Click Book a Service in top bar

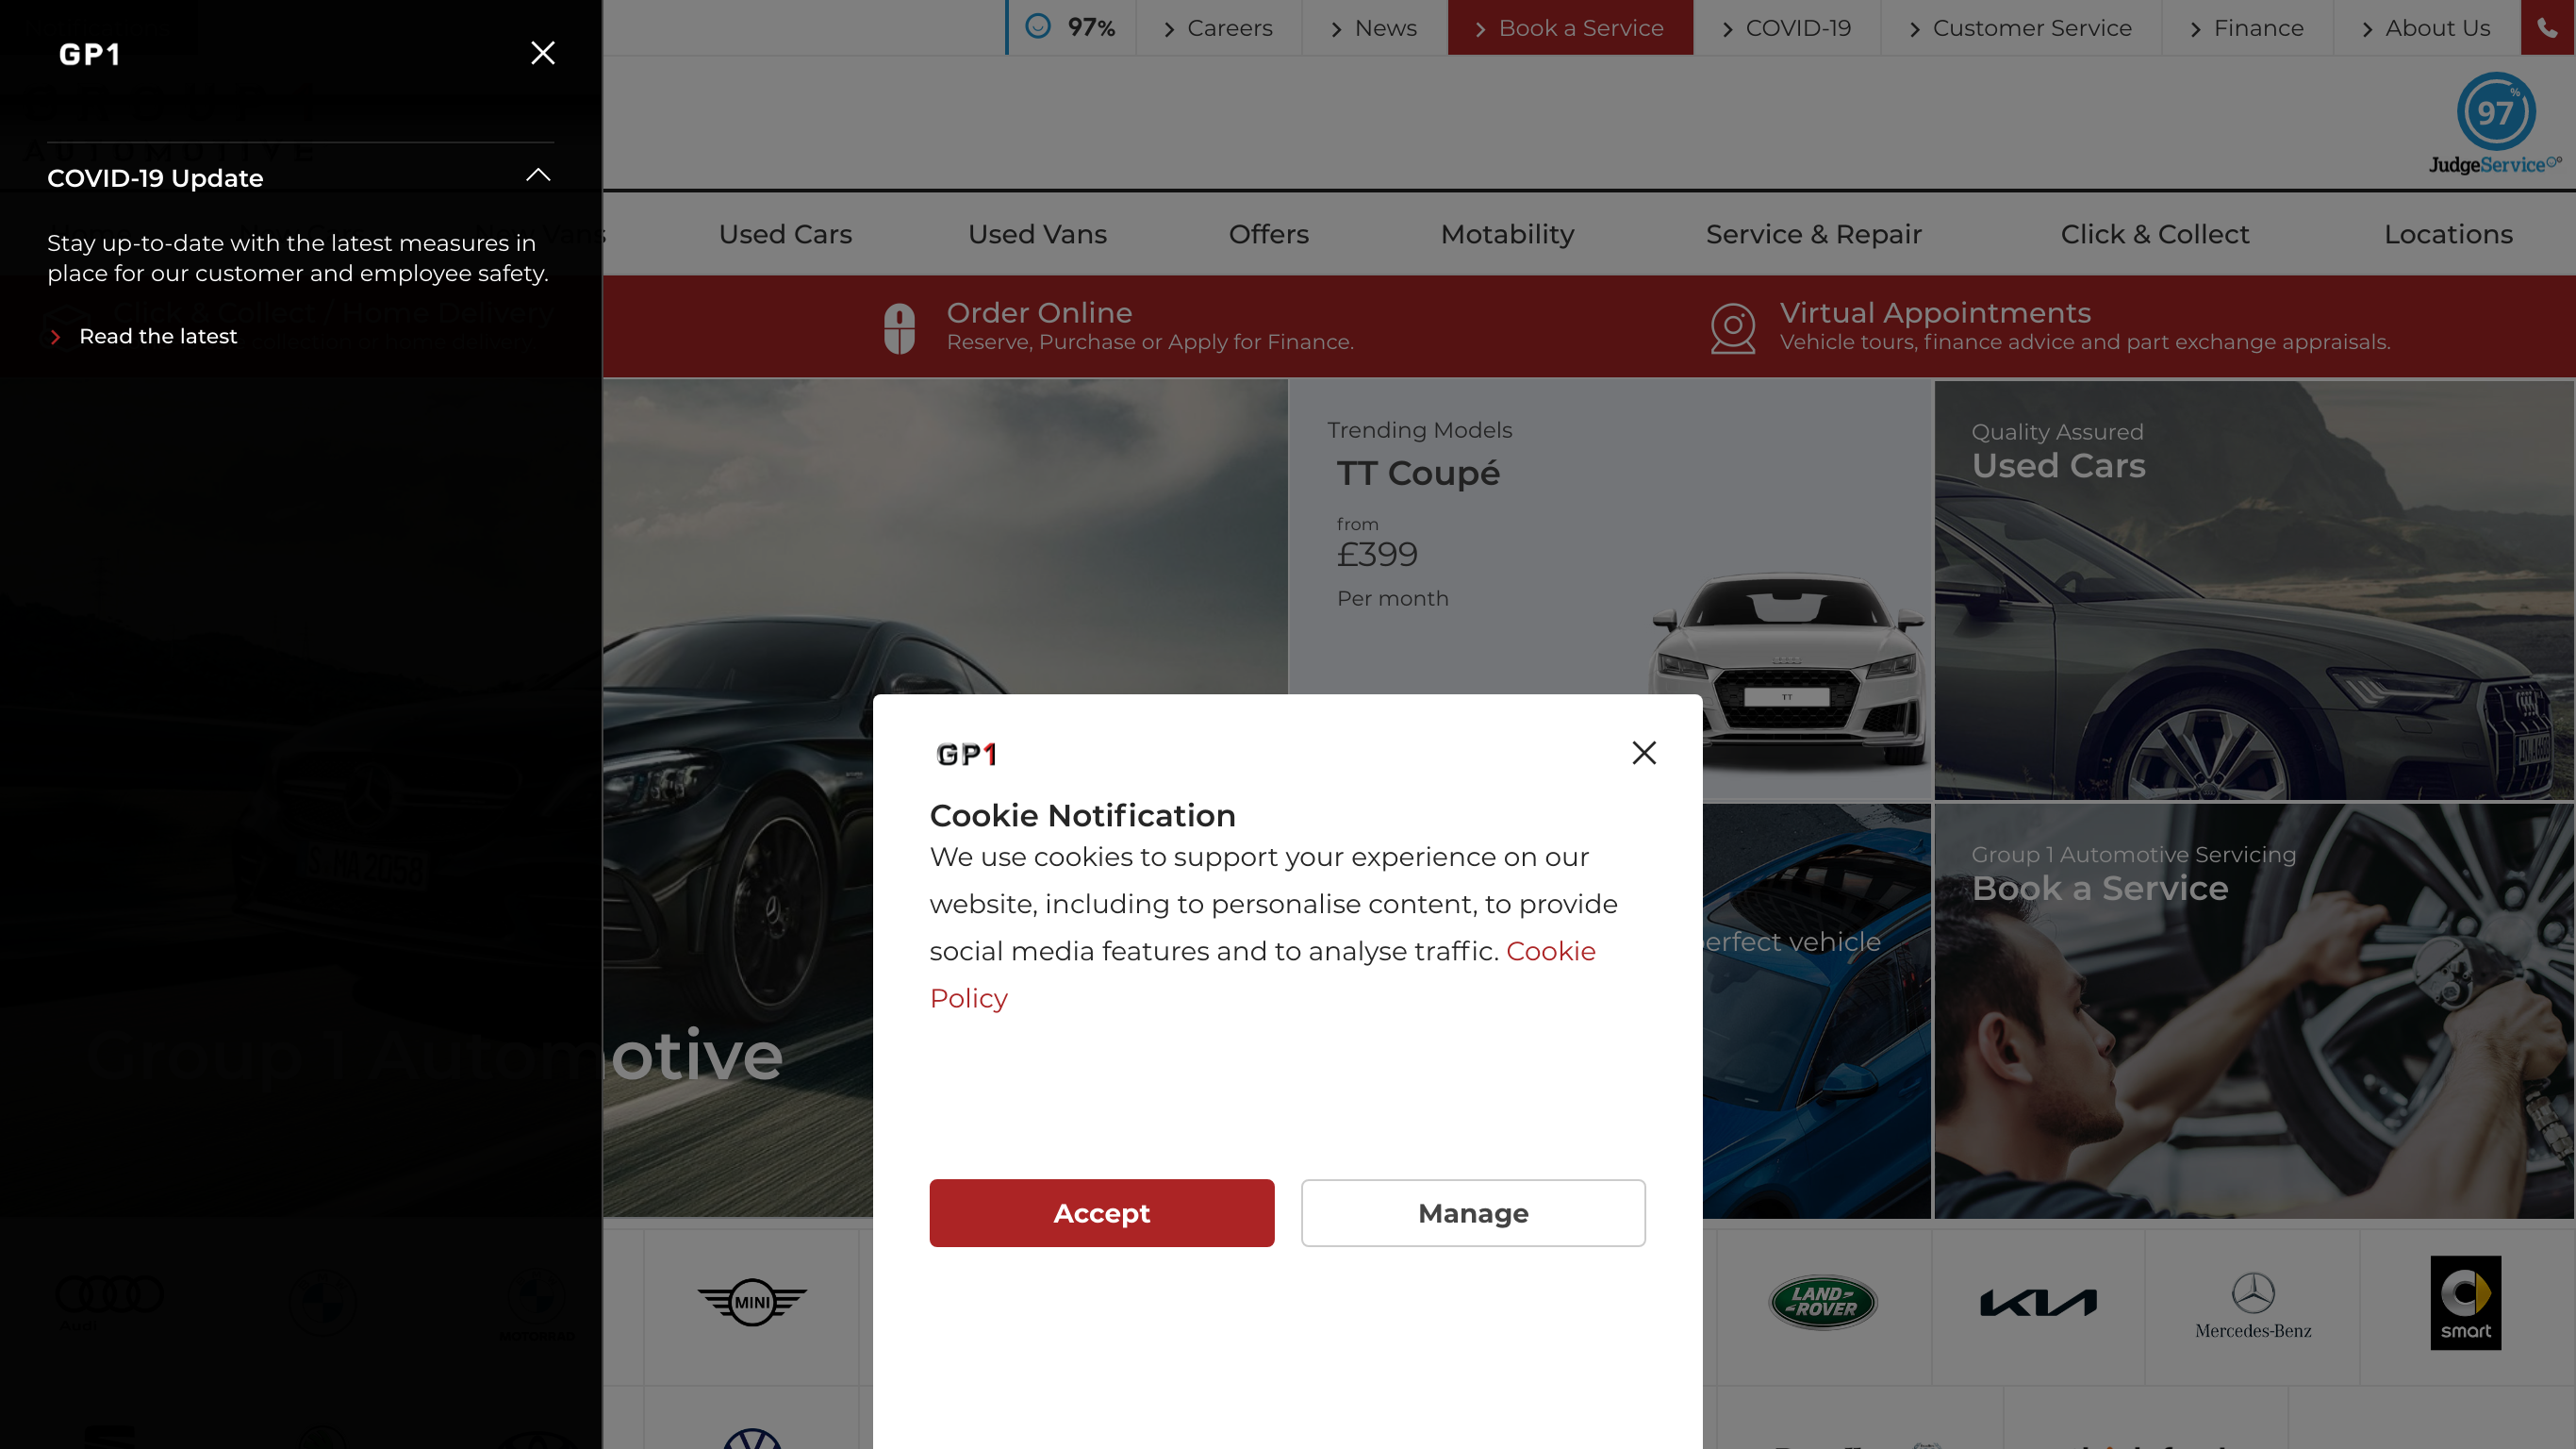(1570, 28)
